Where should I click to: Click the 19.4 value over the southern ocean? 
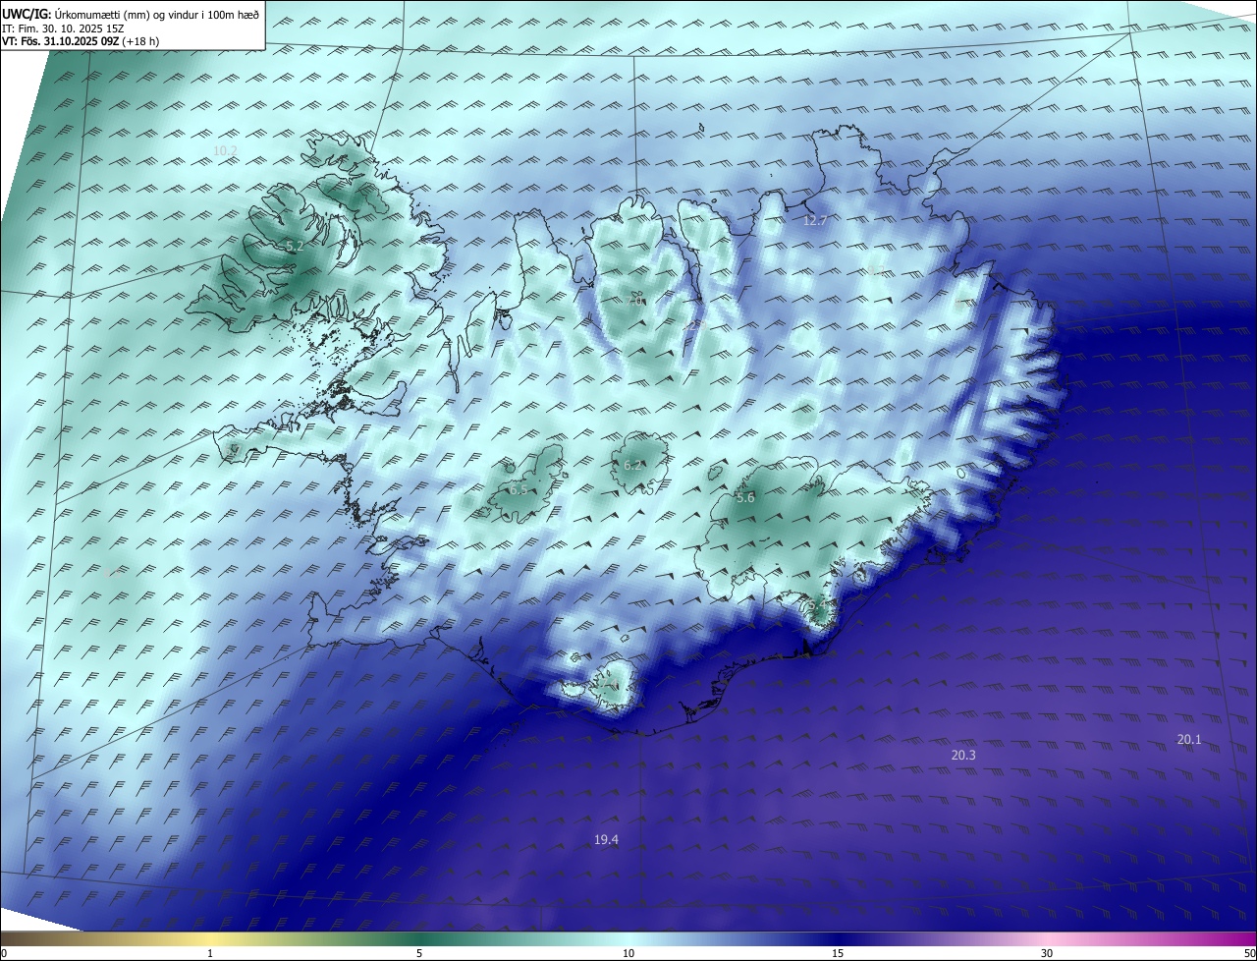click(606, 840)
